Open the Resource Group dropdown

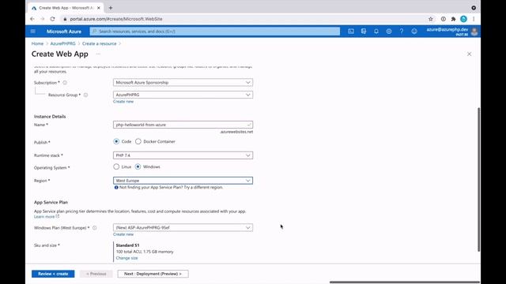(x=183, y=95)
